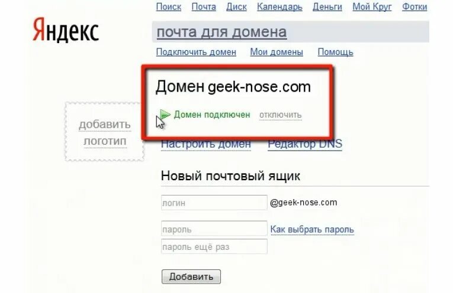The height and width of the screenshot is (293, 453).
Task: Focus the пароль ещё раз field
Action: point(214,246)
